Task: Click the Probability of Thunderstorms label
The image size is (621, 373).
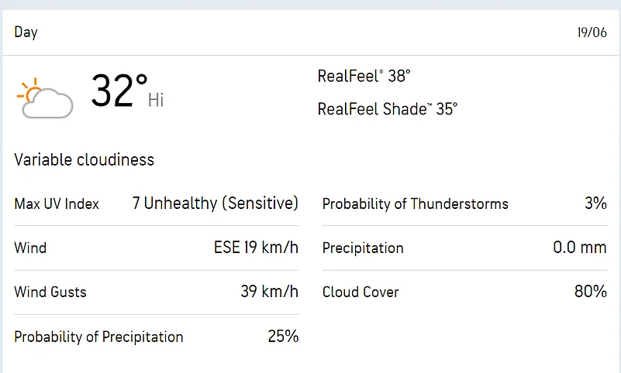Action: pyautogui.click(x=415, y=204)
